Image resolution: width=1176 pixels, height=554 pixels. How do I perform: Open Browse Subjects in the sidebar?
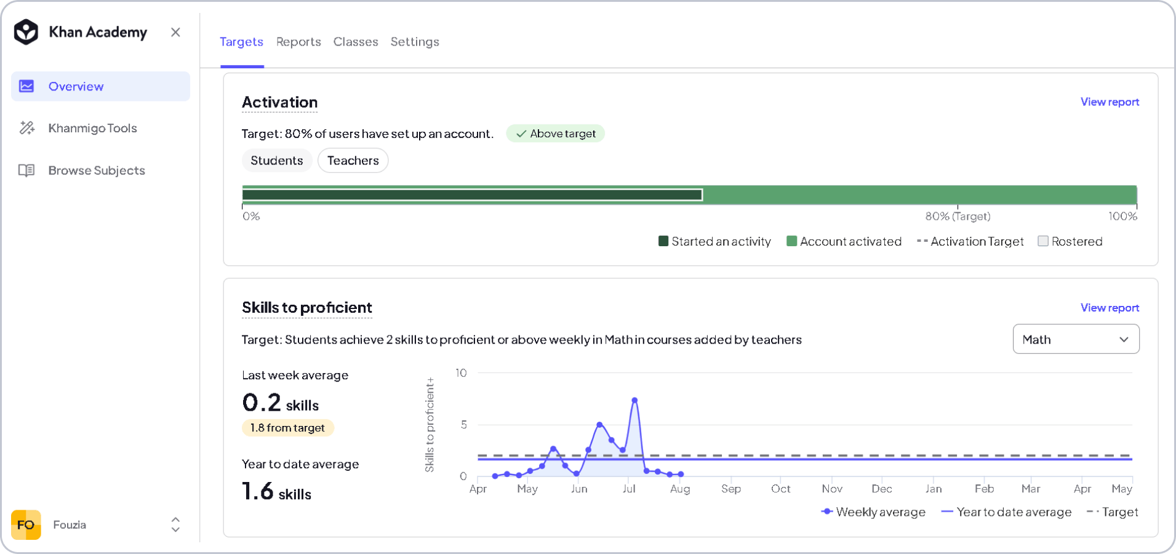click(x=101, y=171)
